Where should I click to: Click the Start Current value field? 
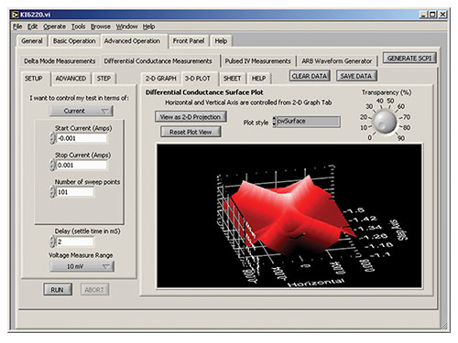coord(82,138)
